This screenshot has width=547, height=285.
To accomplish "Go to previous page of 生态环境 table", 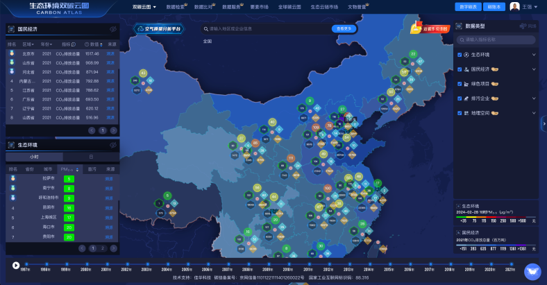I will [x=82, y=248].
